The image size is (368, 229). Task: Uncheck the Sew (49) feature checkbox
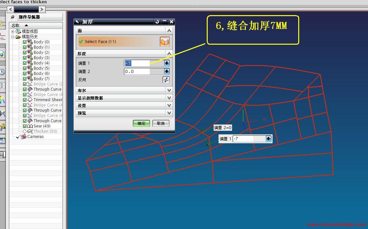[x=25, y=126]
